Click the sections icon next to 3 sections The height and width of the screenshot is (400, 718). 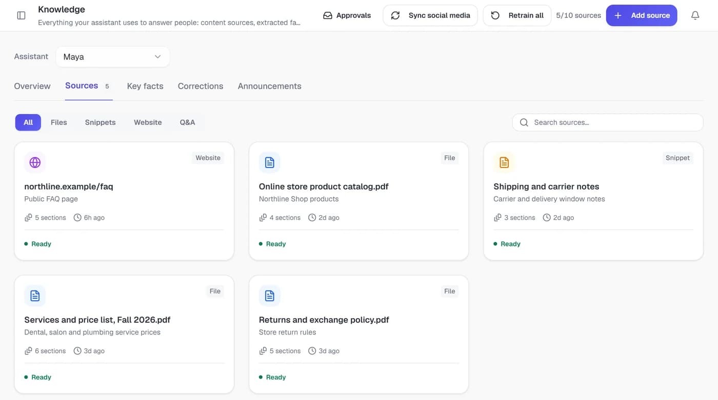(497, 218)
